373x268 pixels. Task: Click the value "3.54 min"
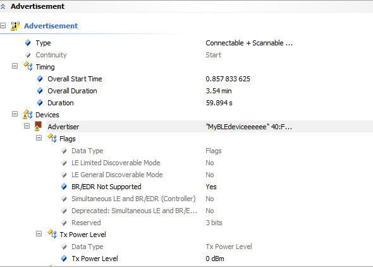click(219, 91)
